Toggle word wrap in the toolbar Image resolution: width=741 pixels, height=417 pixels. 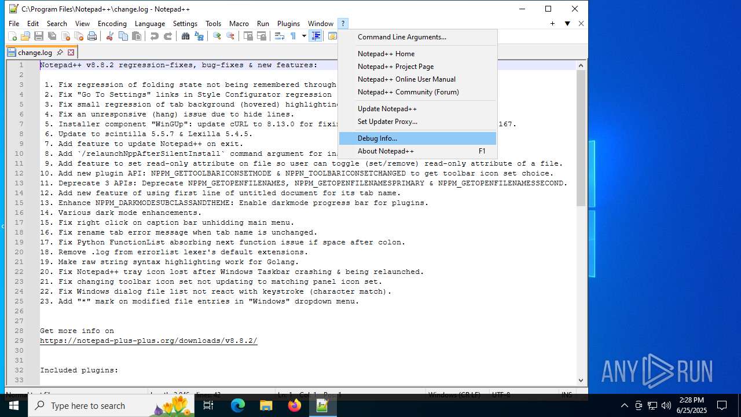pyautogui.click(x=279, y=36)
